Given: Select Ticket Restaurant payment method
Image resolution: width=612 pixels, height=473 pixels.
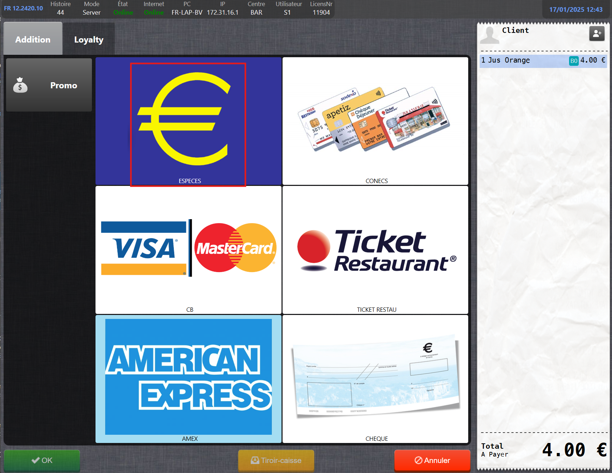Looking at the screenshot, I should pos(375,250).
